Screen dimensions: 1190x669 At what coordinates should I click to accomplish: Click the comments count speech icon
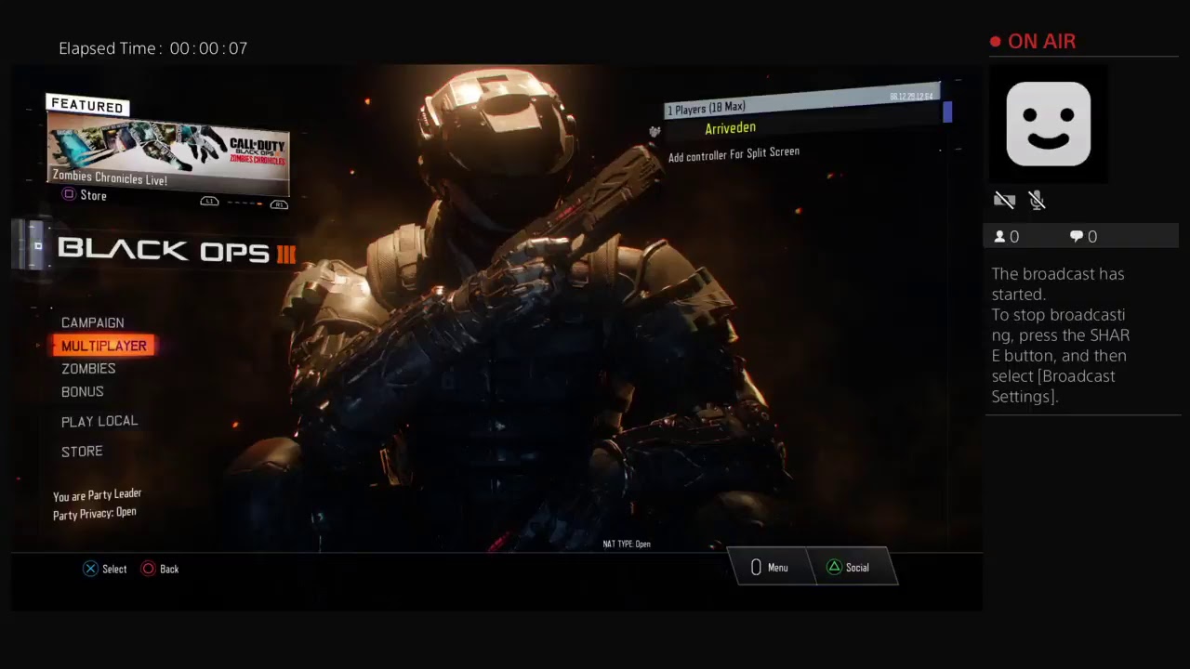tap(1077, 237)
